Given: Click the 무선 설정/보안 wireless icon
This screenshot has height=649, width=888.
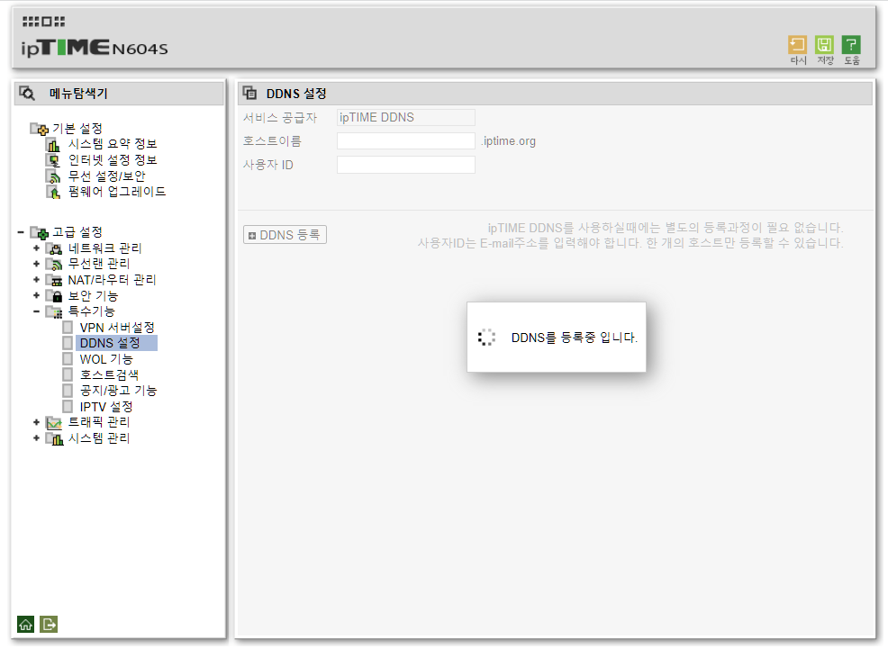Looking at the screenshot, I should [x=52, y=176].
